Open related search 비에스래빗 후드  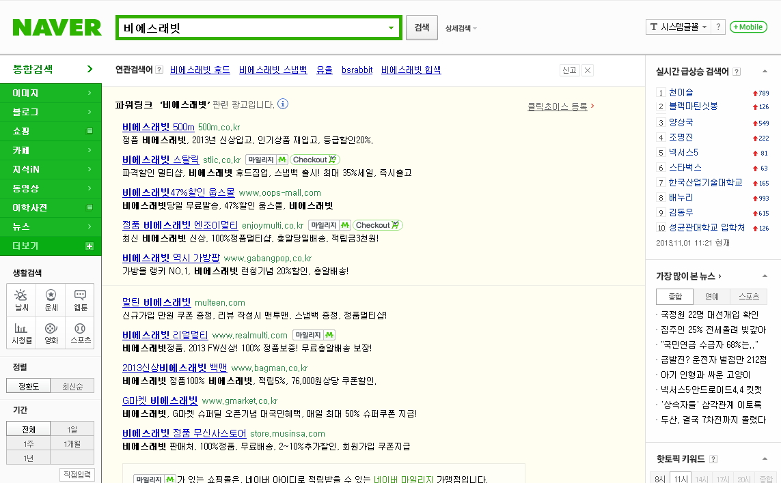click(200, 70)
